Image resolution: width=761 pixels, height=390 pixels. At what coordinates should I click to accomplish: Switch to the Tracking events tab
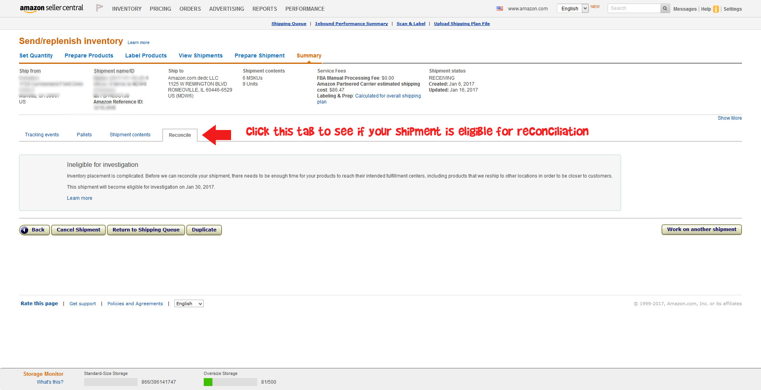(x=42, y=135)
